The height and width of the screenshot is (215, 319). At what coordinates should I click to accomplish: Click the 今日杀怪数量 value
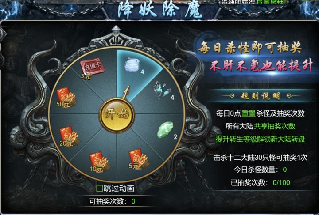click(284, 170)
